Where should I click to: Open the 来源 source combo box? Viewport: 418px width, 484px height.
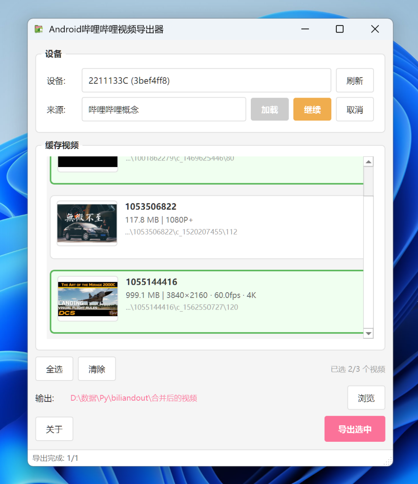(x=164, y=110)
